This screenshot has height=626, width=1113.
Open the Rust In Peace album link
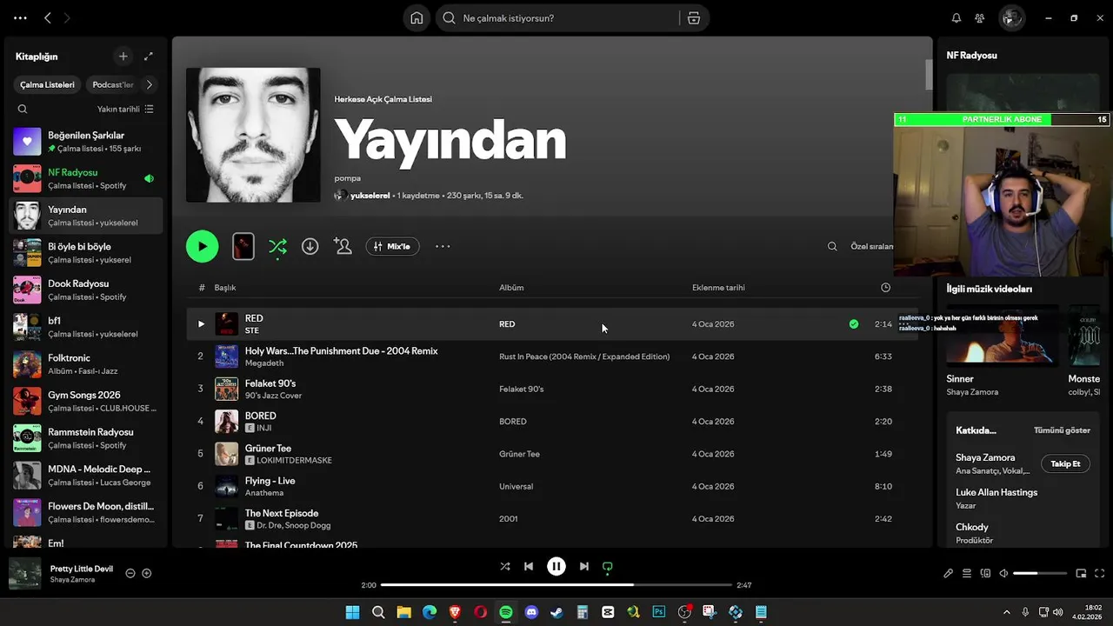click(584, 356)
